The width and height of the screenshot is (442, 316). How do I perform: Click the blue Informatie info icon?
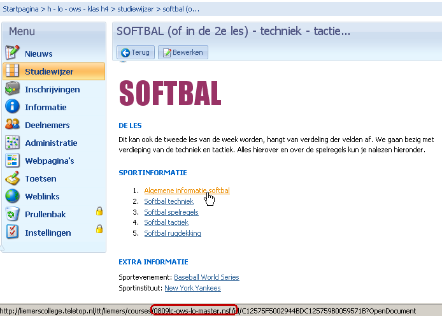click(x=12, y=106)
